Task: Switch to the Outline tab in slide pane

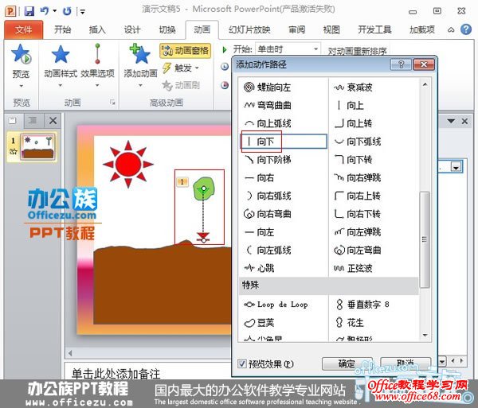Action: (33, 121)
